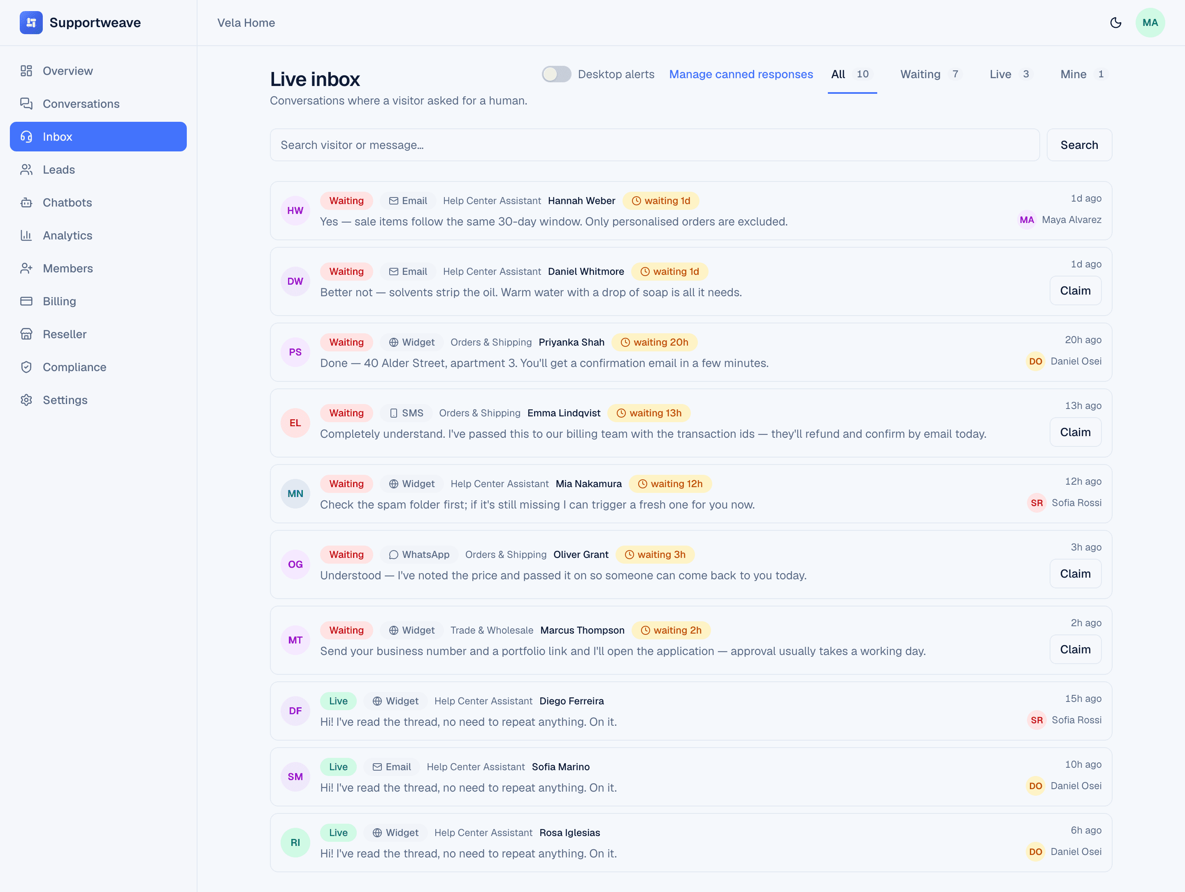Click the OG avatar for Oliver Grant
This screenshot has height=892, width=1185.
click(x=295, y=564)
